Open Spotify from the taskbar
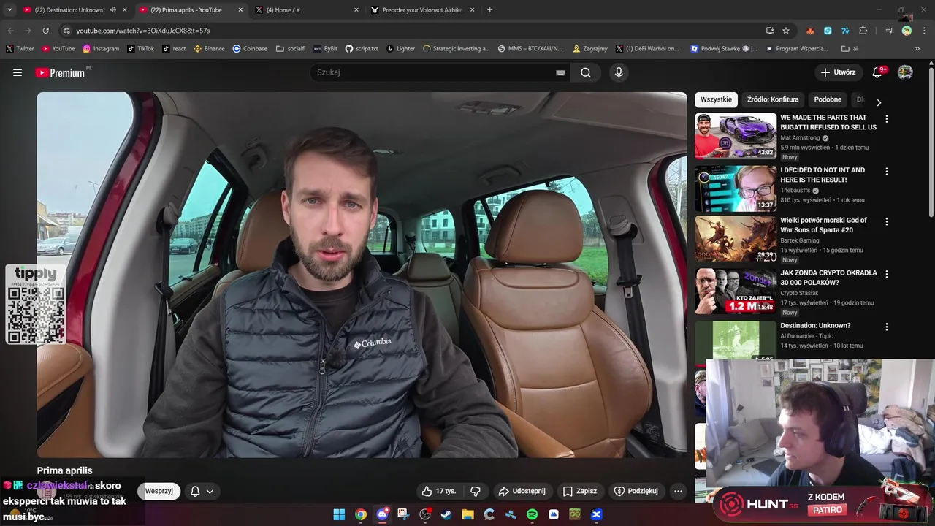The width and height of the screenshot is (935, 526). coord(532,514)
